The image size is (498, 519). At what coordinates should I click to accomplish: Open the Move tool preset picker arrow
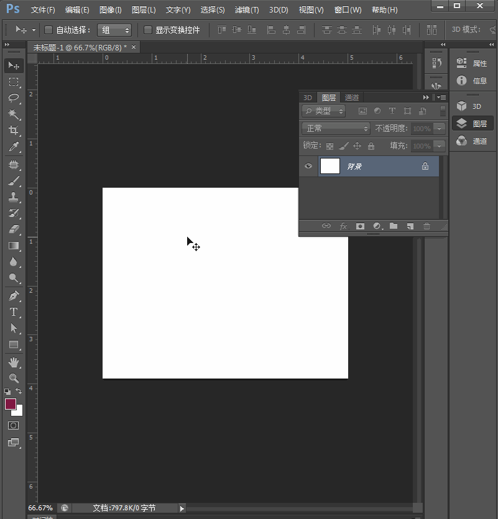click(x=34, y=30)
